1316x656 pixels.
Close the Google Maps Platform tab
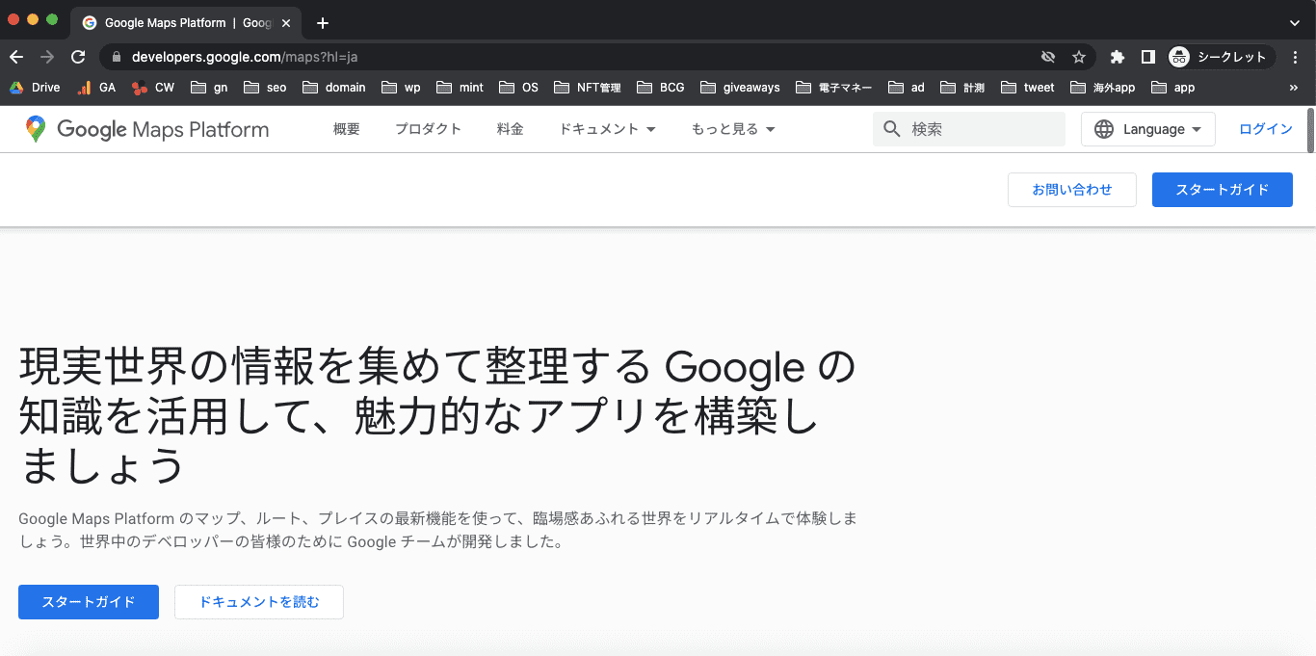pos(286,23)
